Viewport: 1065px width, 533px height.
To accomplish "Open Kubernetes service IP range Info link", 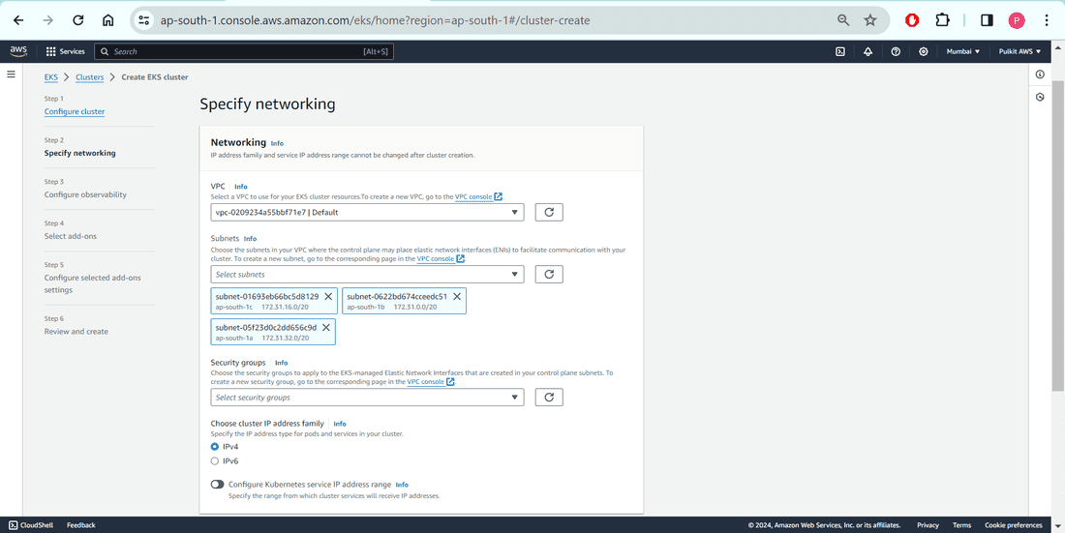I will [402, 485].
